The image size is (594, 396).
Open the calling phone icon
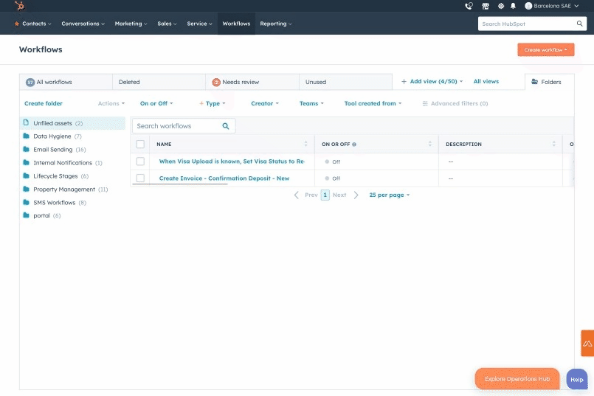[469, 6]
